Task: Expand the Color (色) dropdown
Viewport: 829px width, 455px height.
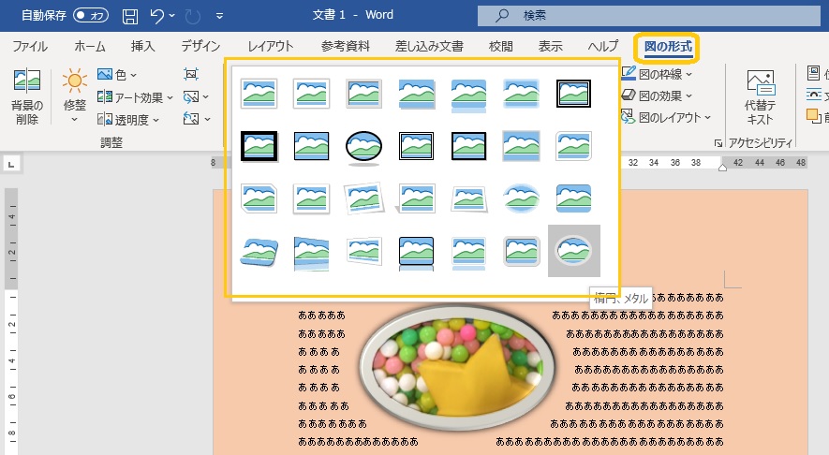Action: click(118, 74)
